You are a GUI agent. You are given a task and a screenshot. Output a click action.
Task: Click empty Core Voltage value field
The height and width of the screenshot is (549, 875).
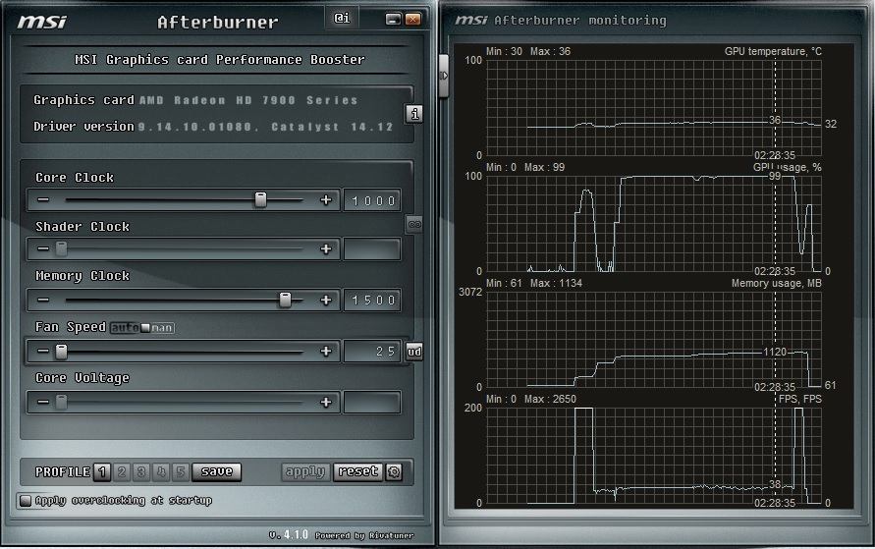tap(372, 403)
